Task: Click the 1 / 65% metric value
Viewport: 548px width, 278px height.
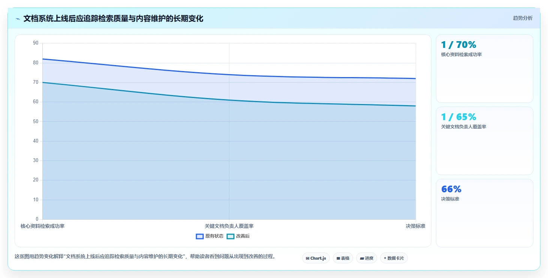Action: click(458, 117)
